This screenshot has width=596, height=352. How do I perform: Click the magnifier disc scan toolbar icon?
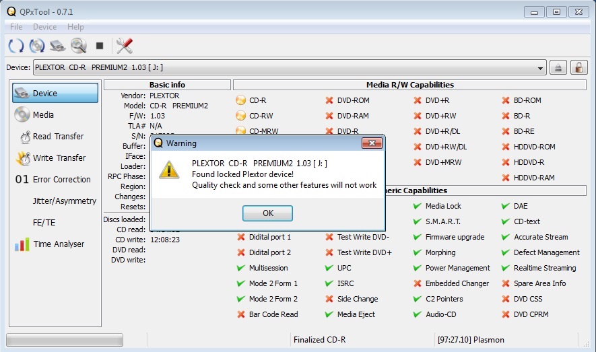pos(78,46)
